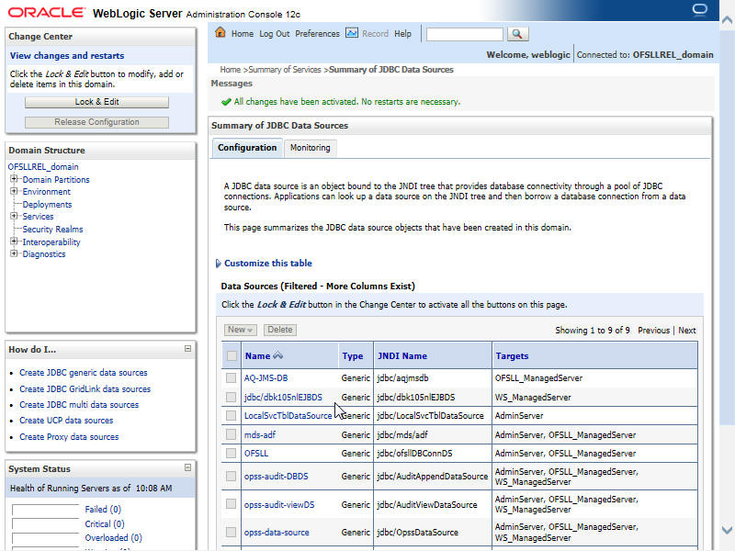Click the Home house icon
Screen dimensions: 735x551
coord(220,32)
